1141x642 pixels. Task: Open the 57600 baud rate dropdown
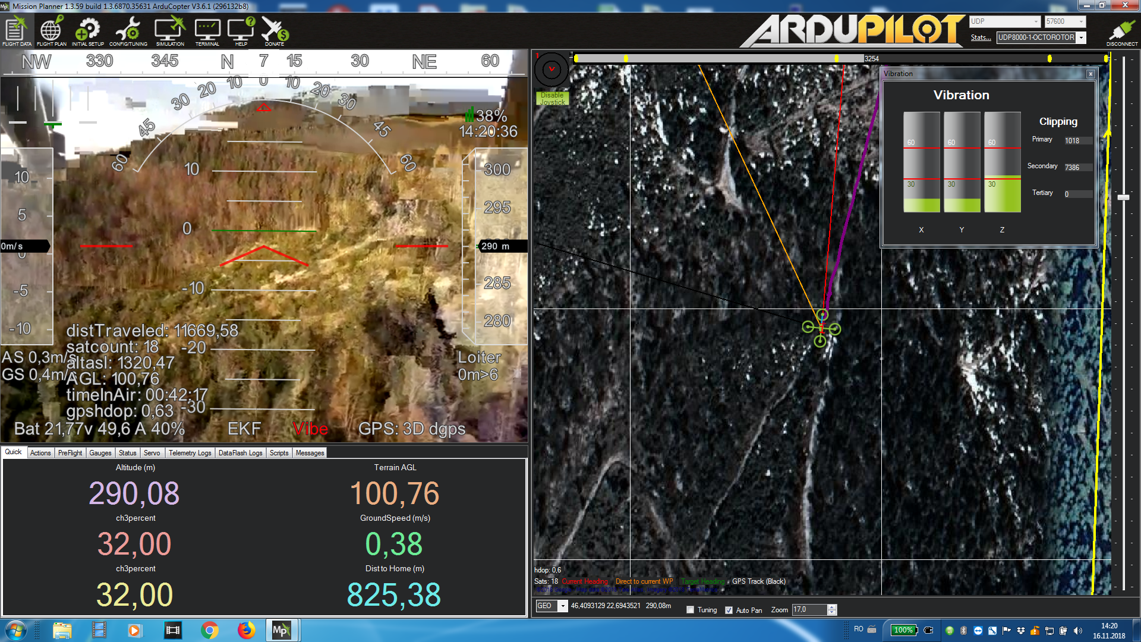[x=1081, y=21]
